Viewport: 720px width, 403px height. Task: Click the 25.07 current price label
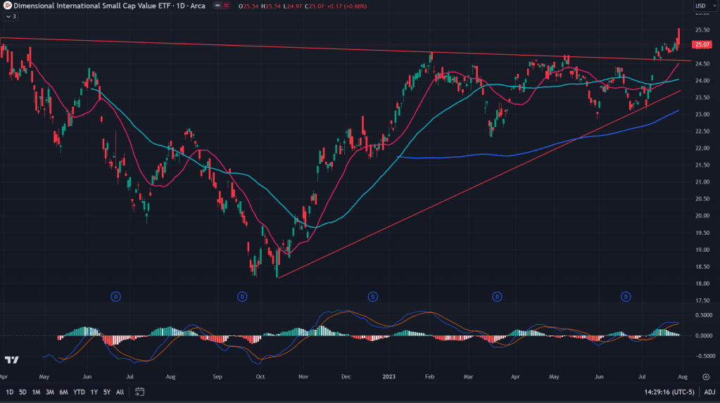click(702, 45)
